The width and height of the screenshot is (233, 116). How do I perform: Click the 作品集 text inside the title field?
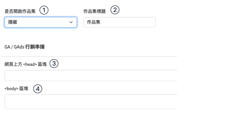(x=92, y=22)
